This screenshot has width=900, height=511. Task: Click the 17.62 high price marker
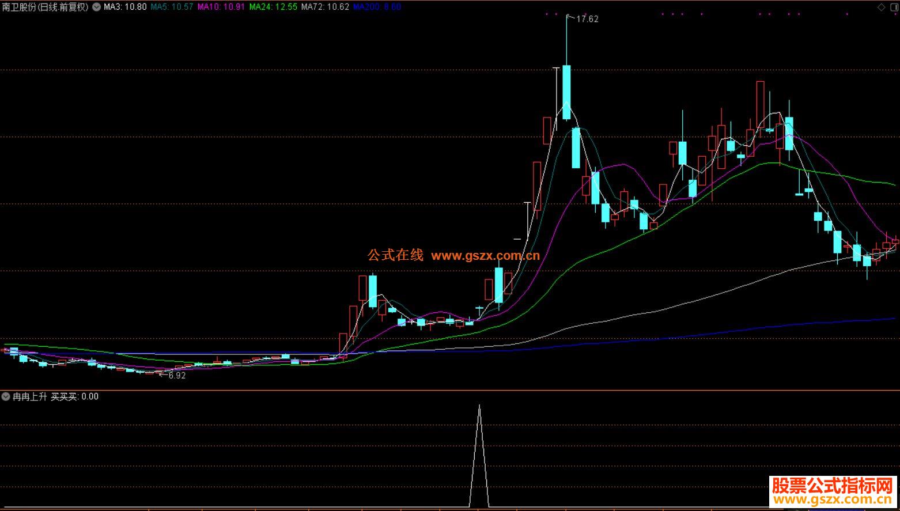pyautogui.click(x=587, y=19)
